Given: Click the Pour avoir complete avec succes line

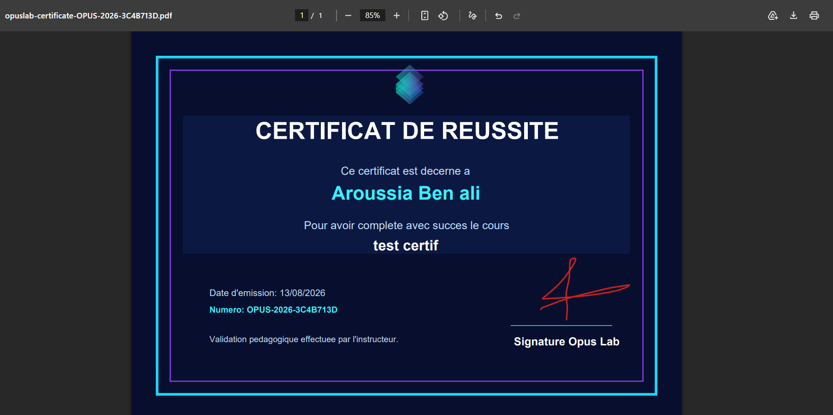Looking at the screenshot, I should coord(407,225).
